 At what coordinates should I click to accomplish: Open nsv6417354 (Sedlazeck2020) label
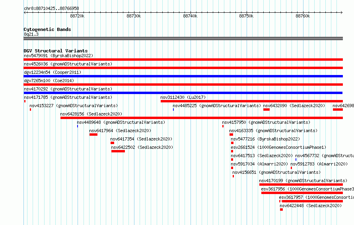coord(141,139)
